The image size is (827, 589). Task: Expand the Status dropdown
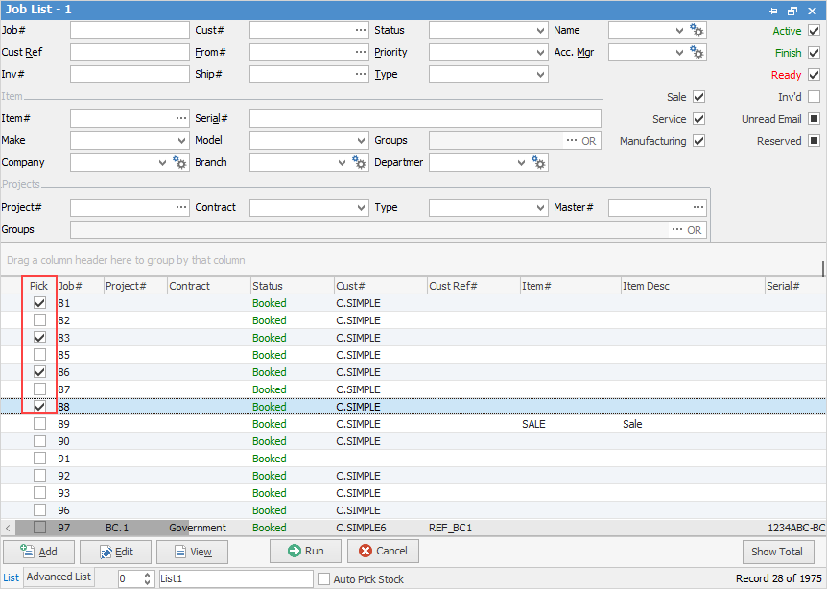541,31
